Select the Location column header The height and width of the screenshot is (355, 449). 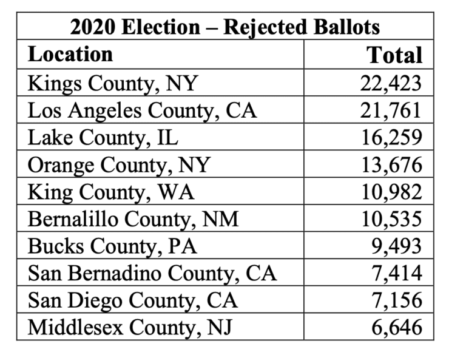pyautogui.click(x=70, y=54)
